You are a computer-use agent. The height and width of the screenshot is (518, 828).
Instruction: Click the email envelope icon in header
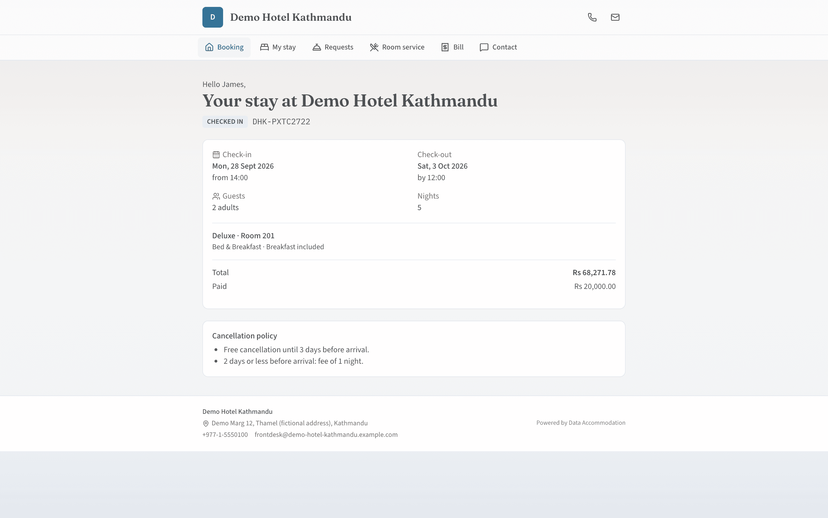pyautogui.click(x=615, y=17)
